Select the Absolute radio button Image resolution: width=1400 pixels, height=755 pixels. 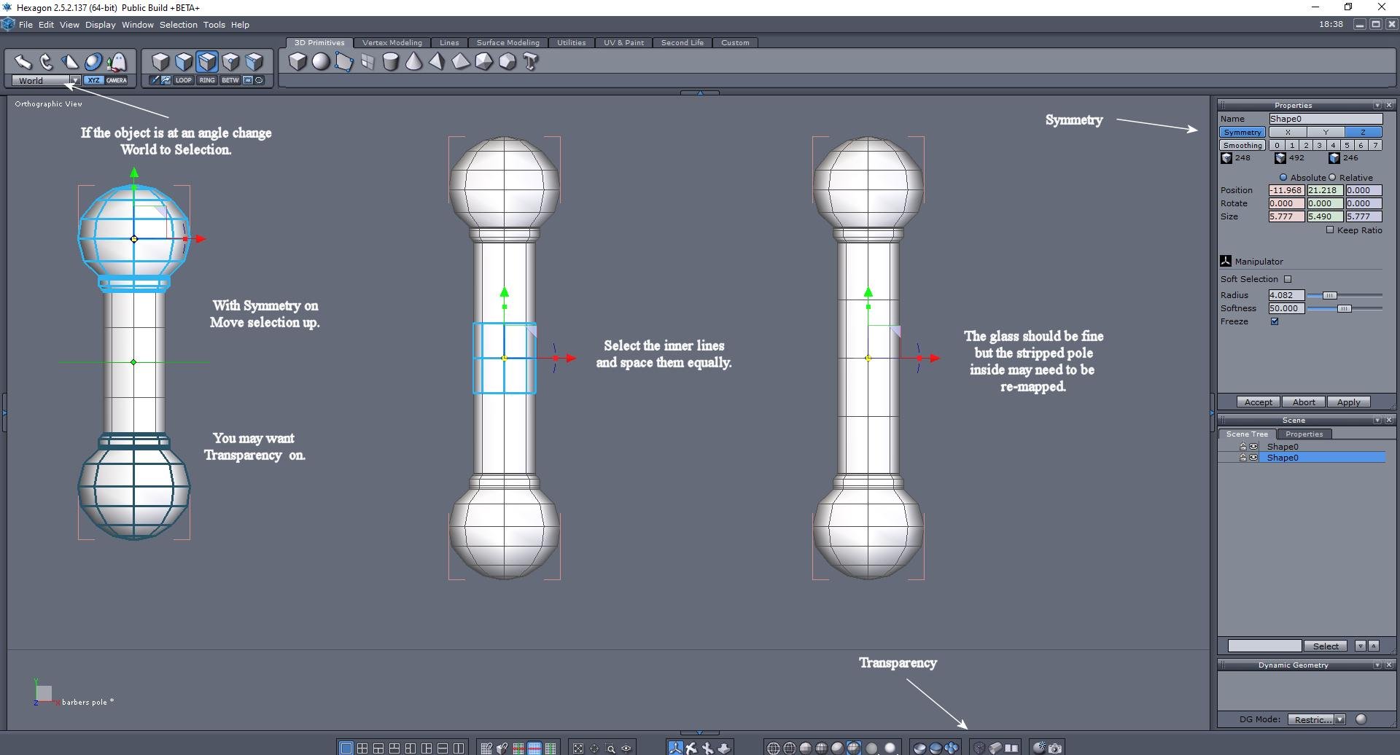1283,177
